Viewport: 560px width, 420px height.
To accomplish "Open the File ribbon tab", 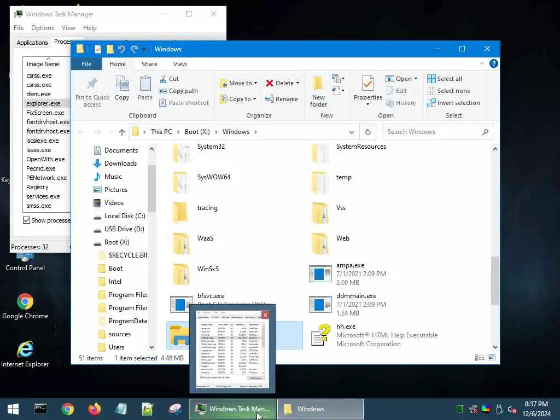I will click(x=86, y=64).
